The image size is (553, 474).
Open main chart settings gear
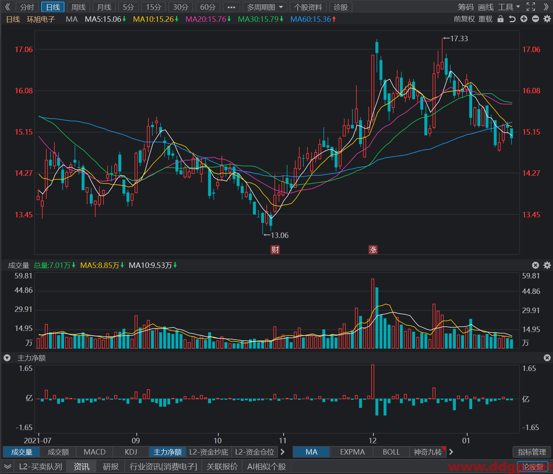(x=547, y=19)
